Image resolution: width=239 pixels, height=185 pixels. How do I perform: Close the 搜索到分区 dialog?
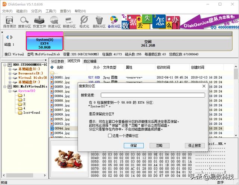coord(204,86)
